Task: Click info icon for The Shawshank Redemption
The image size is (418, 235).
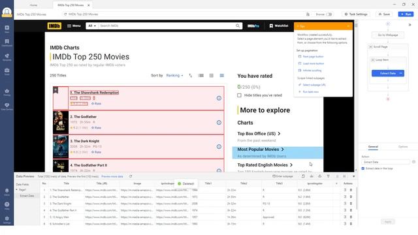Action: point(219,99)
